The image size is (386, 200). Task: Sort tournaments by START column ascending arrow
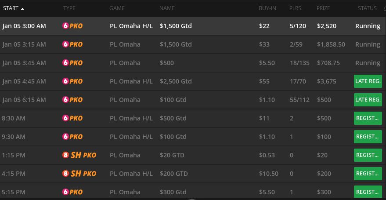pyautogui.click(x=23, y=9)
